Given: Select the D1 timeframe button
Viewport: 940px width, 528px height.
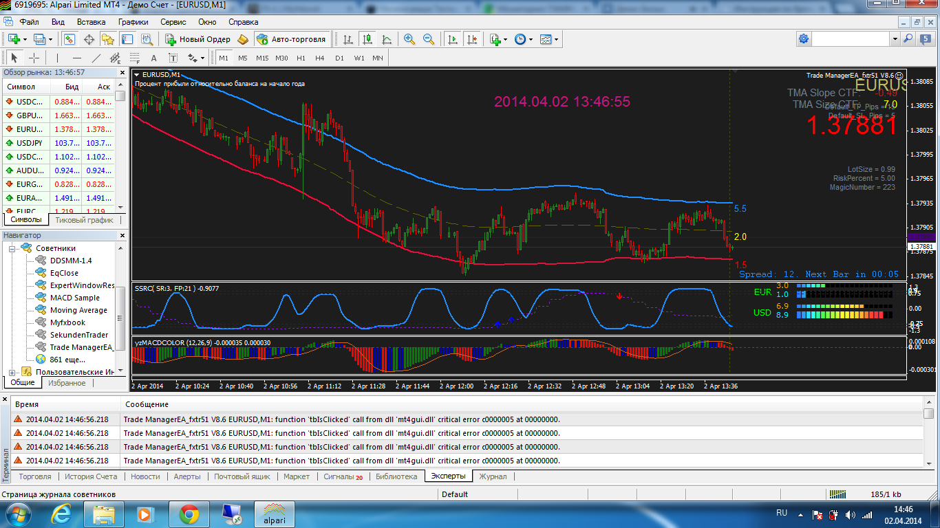Looking at the screenshot, I should (x=339, y=58).
